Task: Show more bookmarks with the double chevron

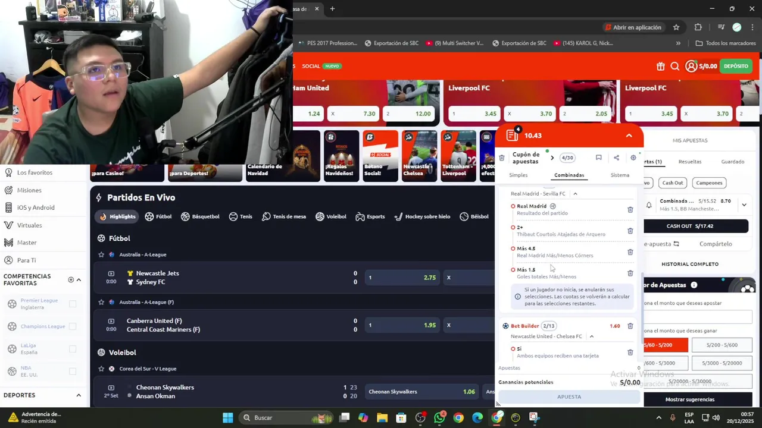Action: tap(678, 43)
